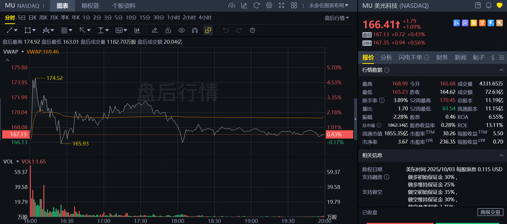507x224 pixels.
Task: Click the 空 short selling badge
Action: [x=482, y=23]
